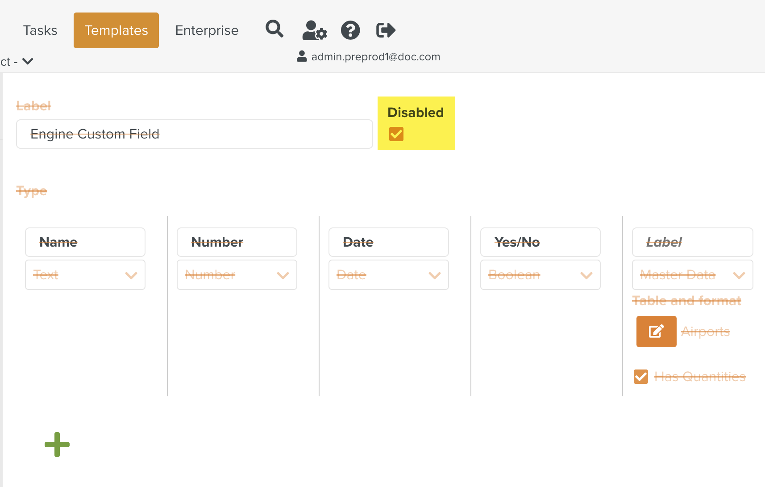Click the search magnifier icon
This screenshot has width=765, height=487.
[274, 29]
